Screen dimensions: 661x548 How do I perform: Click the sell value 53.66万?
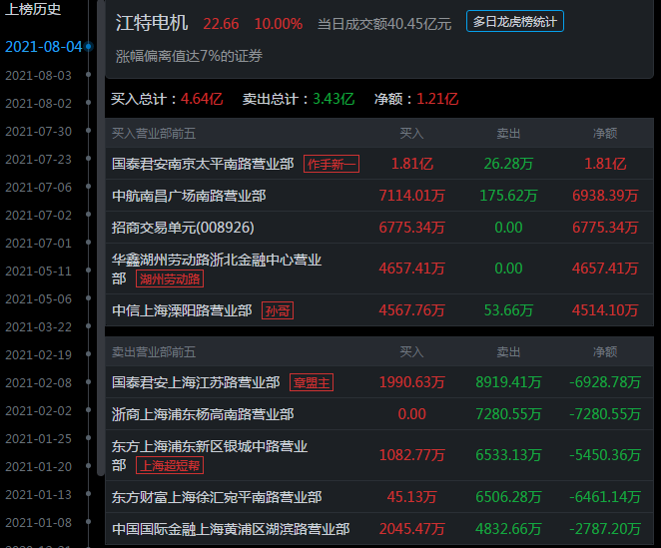[508, 310]
